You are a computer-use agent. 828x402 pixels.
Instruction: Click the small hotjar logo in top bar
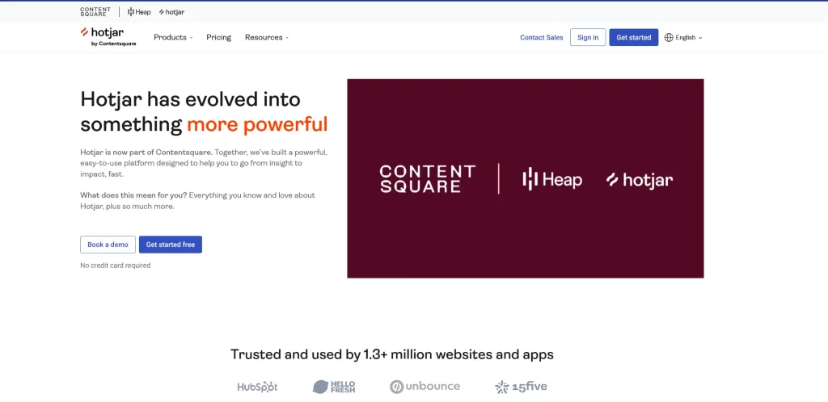click(x=171, y=11)
